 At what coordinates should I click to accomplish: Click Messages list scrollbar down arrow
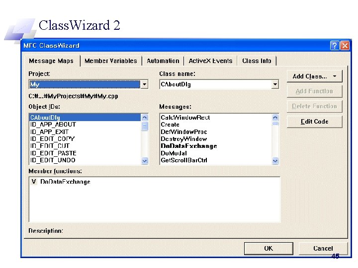(x=275, y=161)
